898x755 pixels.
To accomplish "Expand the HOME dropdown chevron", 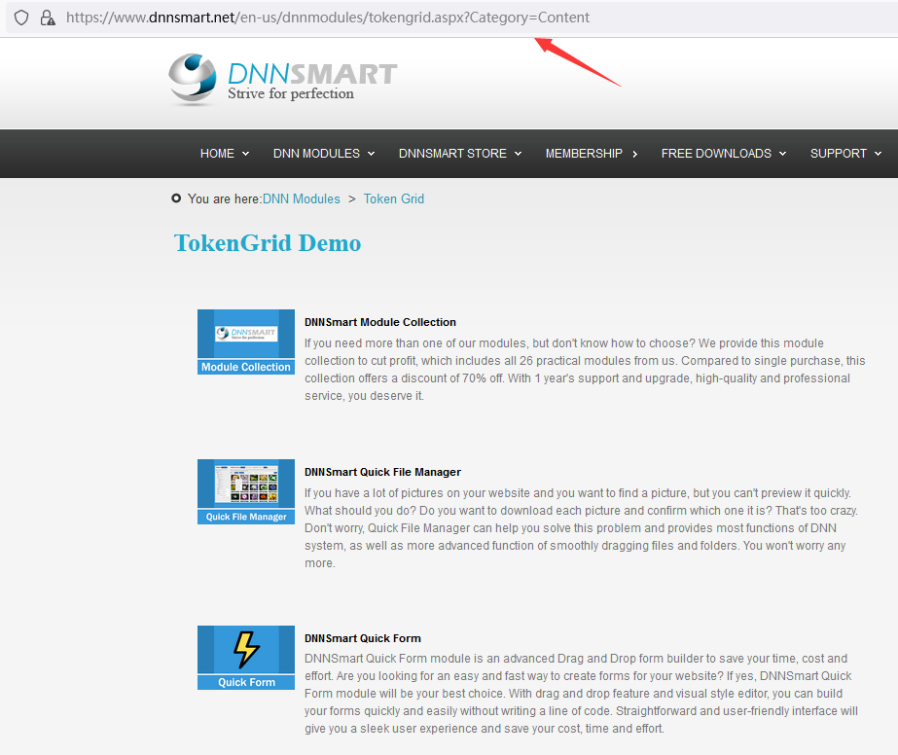I will pyautogui.click(x=246, y=154).
